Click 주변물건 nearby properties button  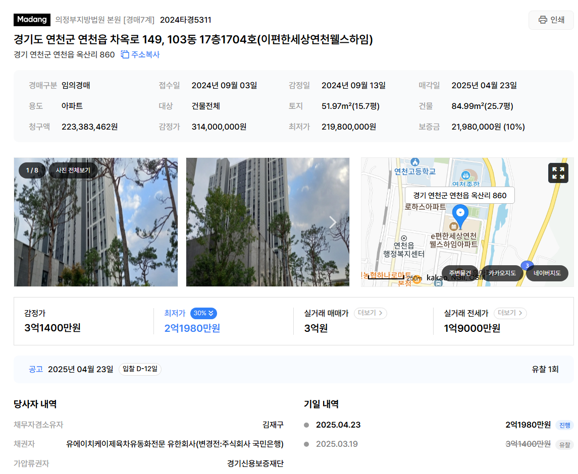click(460, 273)
